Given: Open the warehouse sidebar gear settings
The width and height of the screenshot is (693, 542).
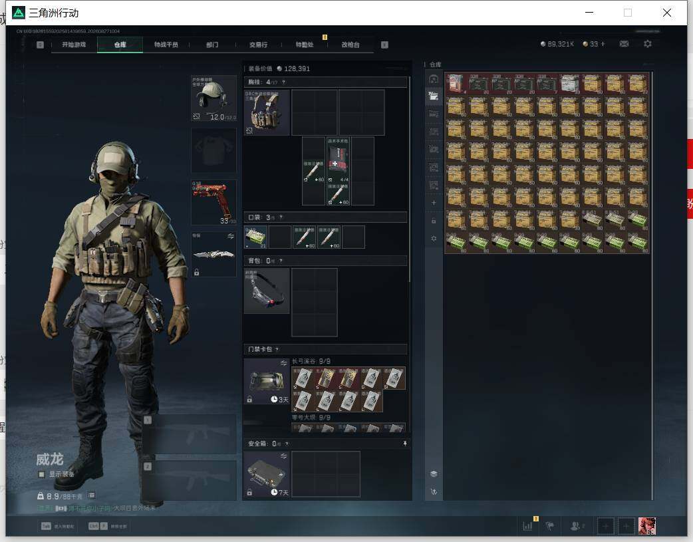Looking at the screenshot, I should (434, 238).
